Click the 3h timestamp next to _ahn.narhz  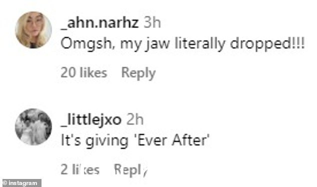pos(152,23)
